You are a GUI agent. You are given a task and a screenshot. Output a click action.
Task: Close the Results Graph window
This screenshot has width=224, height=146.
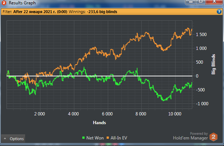point(214,2)
